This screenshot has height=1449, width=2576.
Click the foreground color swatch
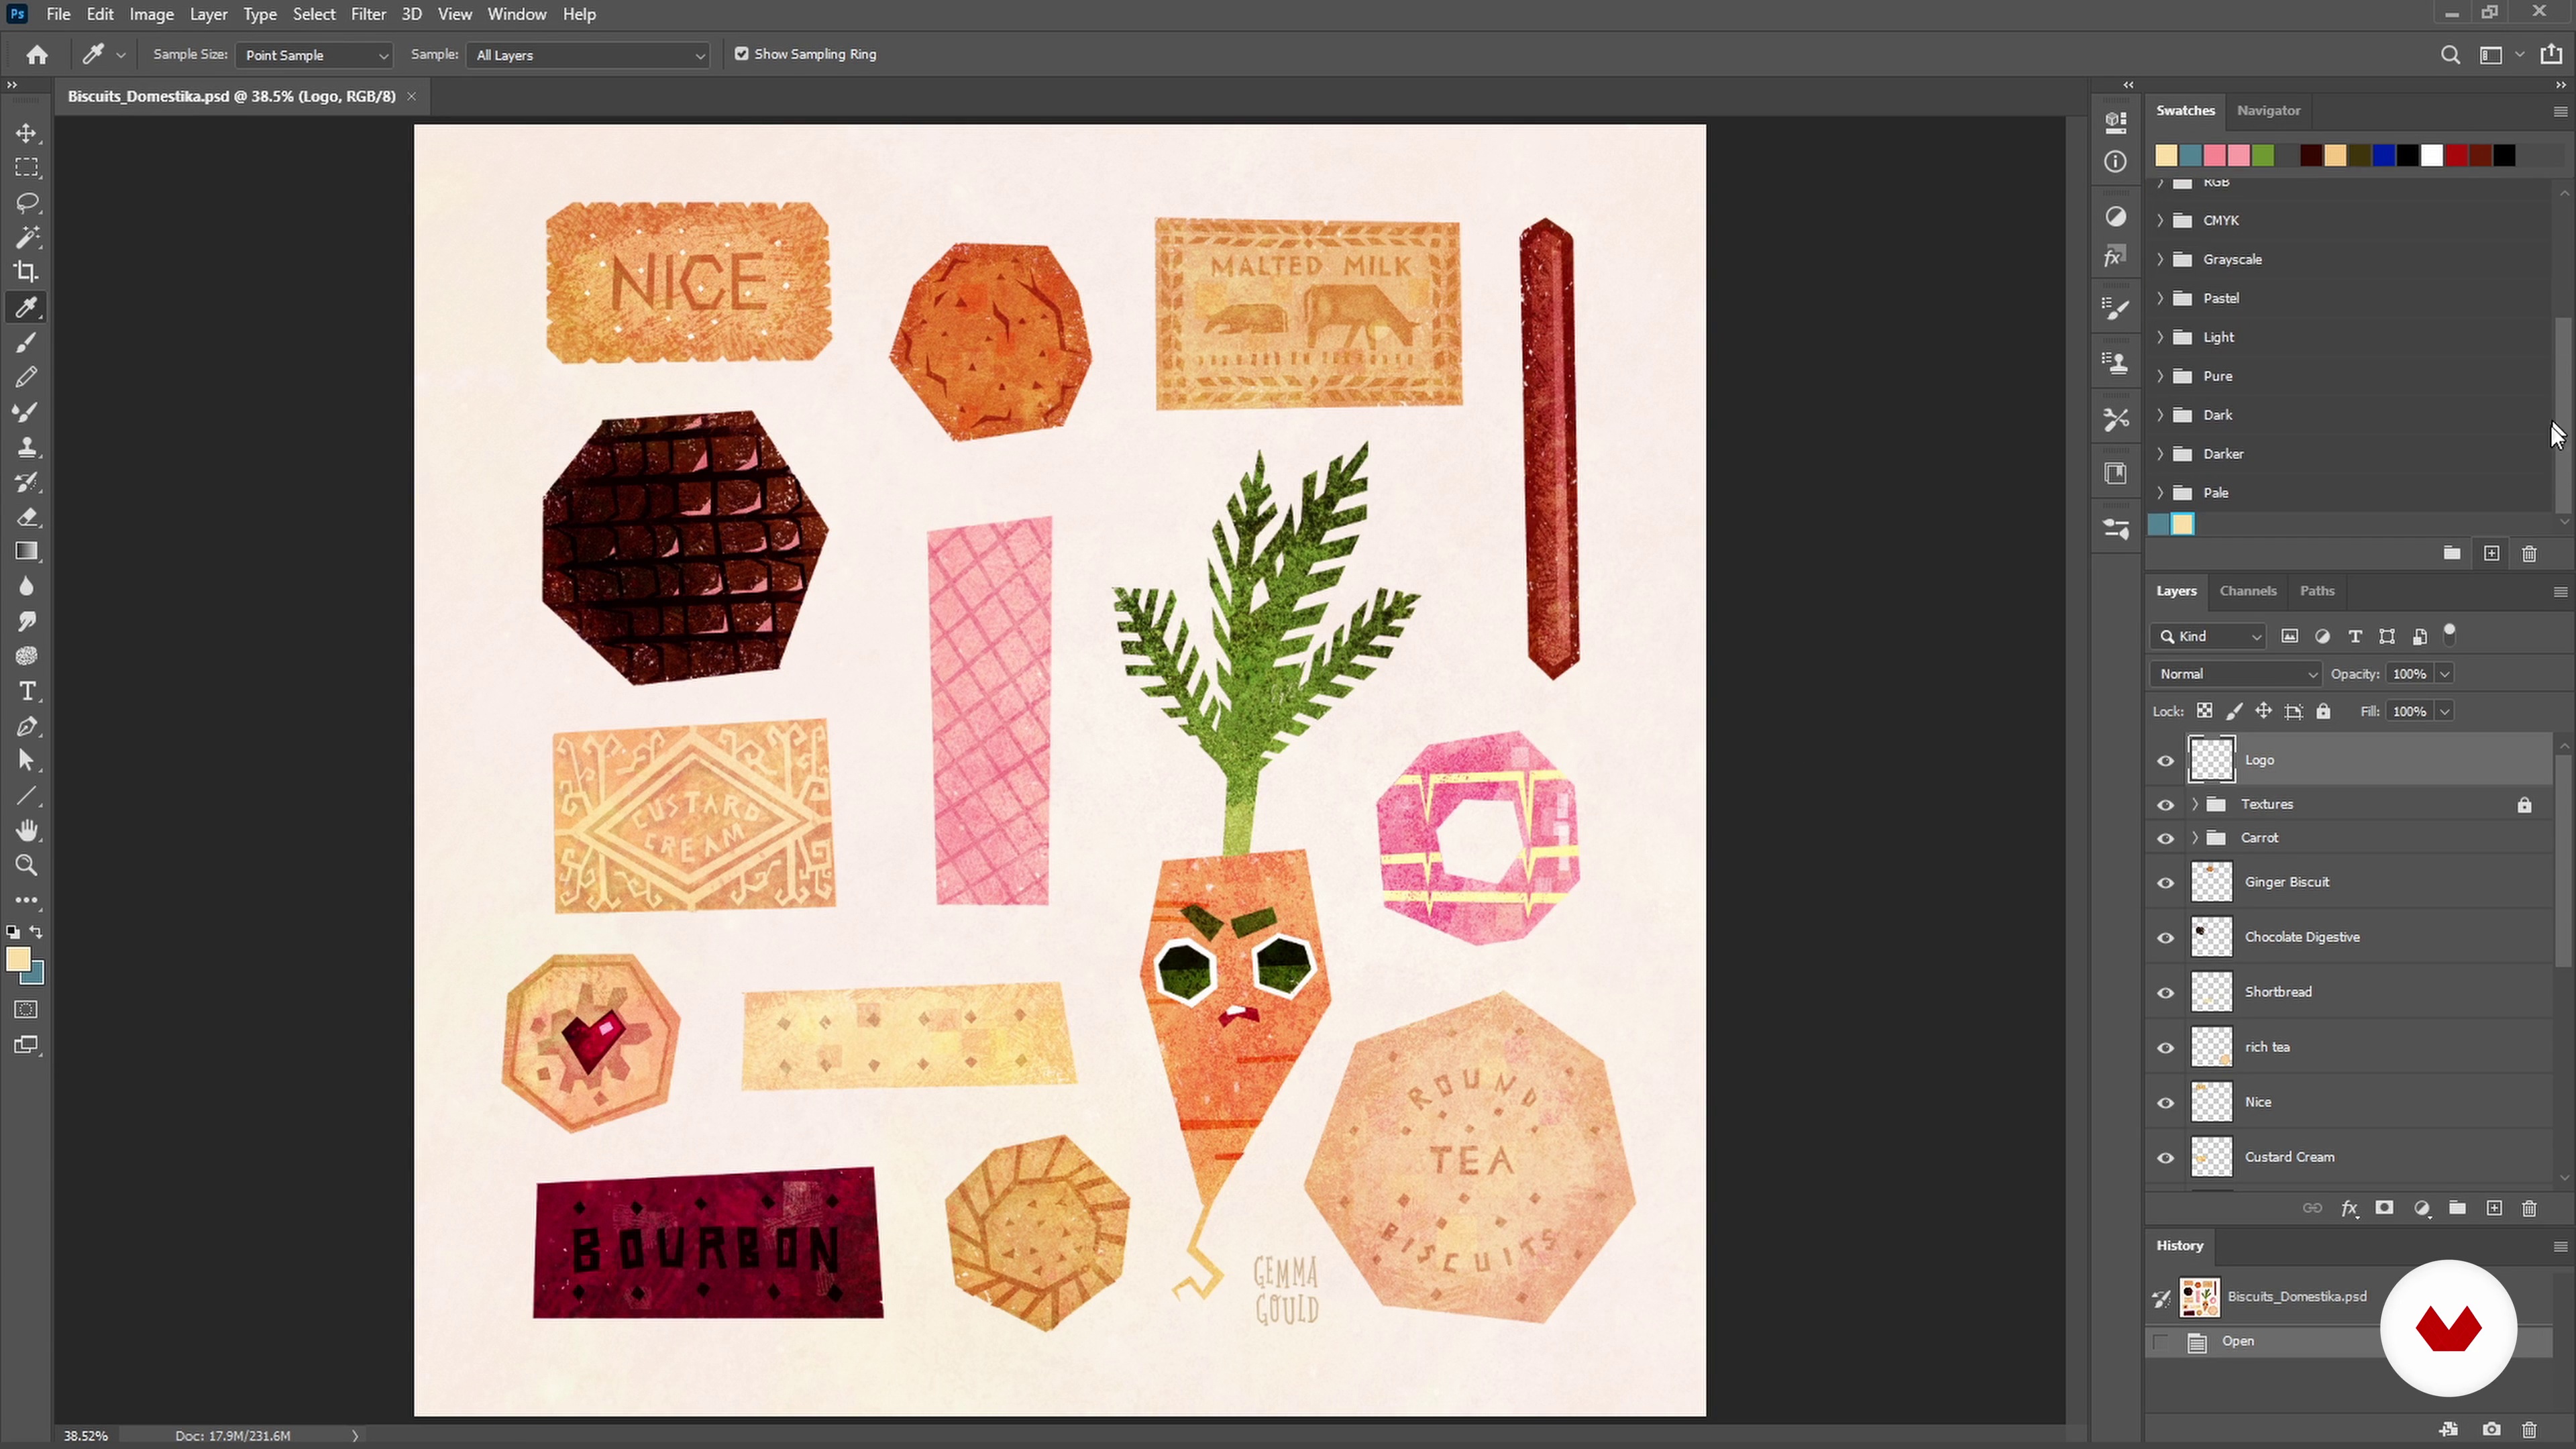(x=17, y=959)
